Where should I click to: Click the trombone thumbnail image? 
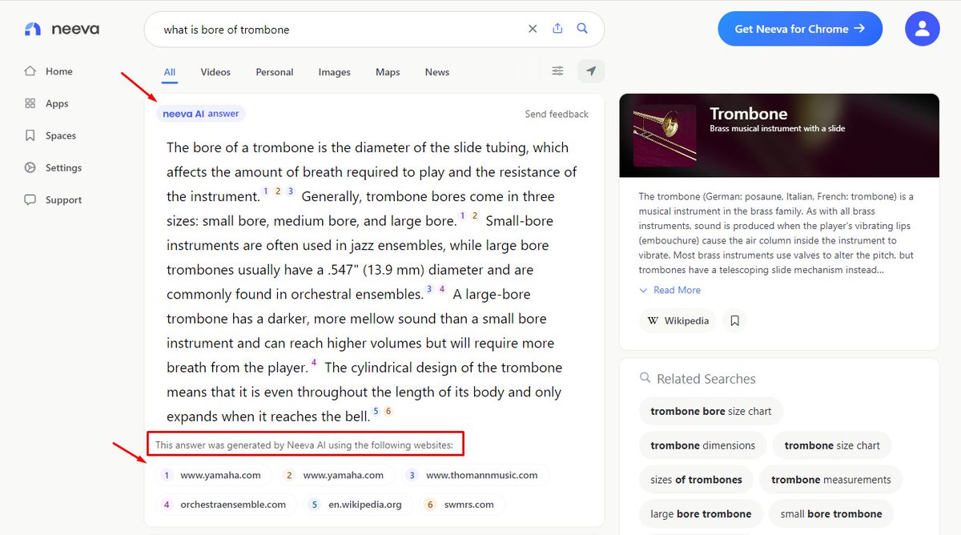[x=665, y=135]
